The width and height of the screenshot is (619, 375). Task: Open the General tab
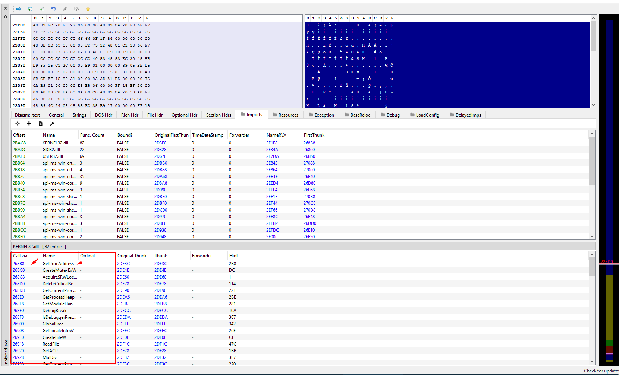[56, 115]
